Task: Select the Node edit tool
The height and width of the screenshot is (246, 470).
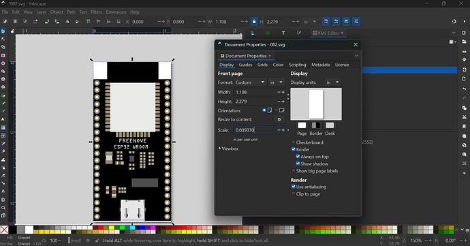Action: 3,39
